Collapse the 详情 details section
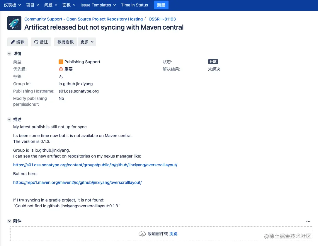318x246 pixels. point(9,54)
